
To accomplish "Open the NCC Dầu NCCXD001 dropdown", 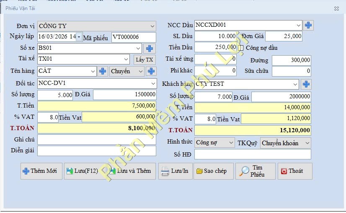I will point(298,25).
